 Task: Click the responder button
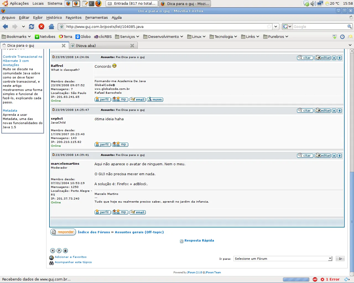(x=63, y=232)
